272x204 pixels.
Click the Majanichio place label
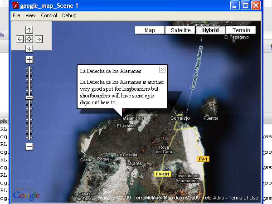click(x=133, y=118)
